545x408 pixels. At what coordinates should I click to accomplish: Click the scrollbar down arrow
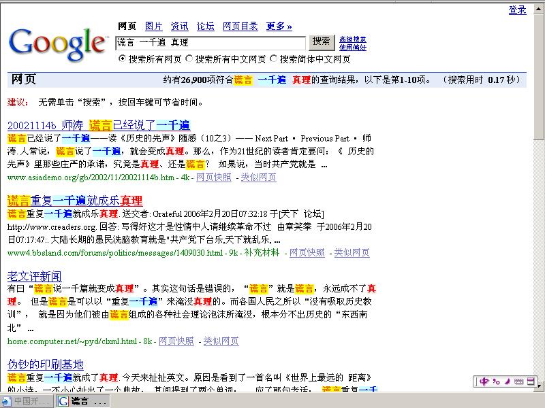539,386
